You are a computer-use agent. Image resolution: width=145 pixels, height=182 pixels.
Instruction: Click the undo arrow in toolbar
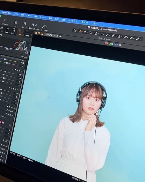[x=33, y=24]
